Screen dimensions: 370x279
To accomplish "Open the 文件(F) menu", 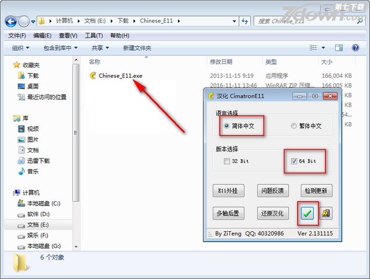I will pos(17,36).
